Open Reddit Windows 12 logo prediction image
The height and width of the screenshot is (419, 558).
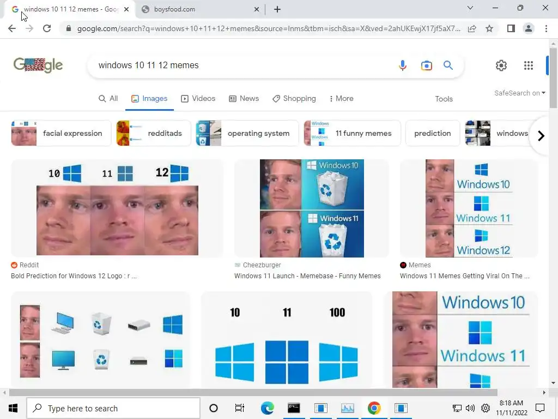[x=118, y=208]
